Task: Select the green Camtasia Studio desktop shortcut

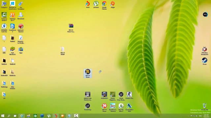Action: [x=4, y=15]
